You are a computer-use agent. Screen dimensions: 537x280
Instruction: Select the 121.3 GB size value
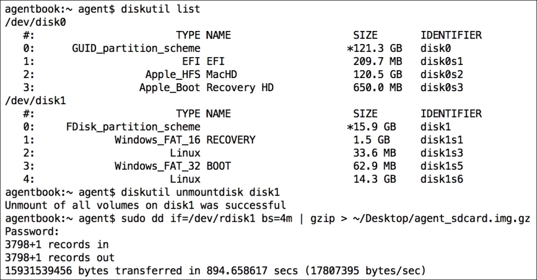coord(377,48)
